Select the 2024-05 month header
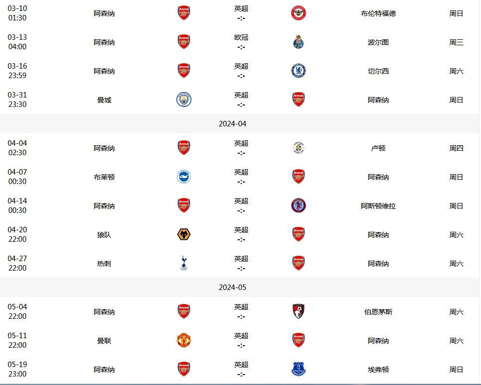The image size is (481, 385). 232,288
